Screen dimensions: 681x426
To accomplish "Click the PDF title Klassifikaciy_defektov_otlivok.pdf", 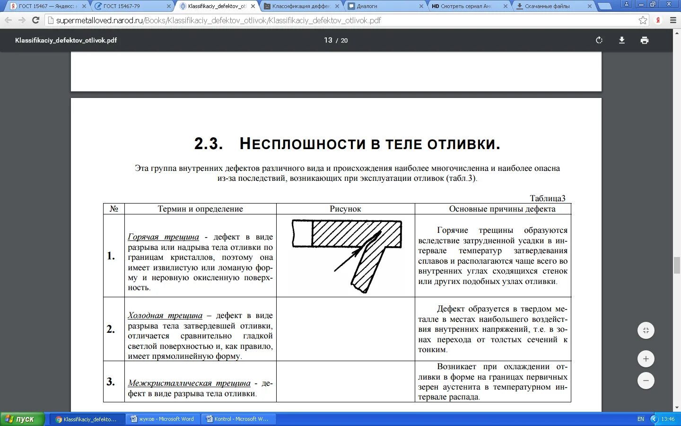I will click(66, 40).
